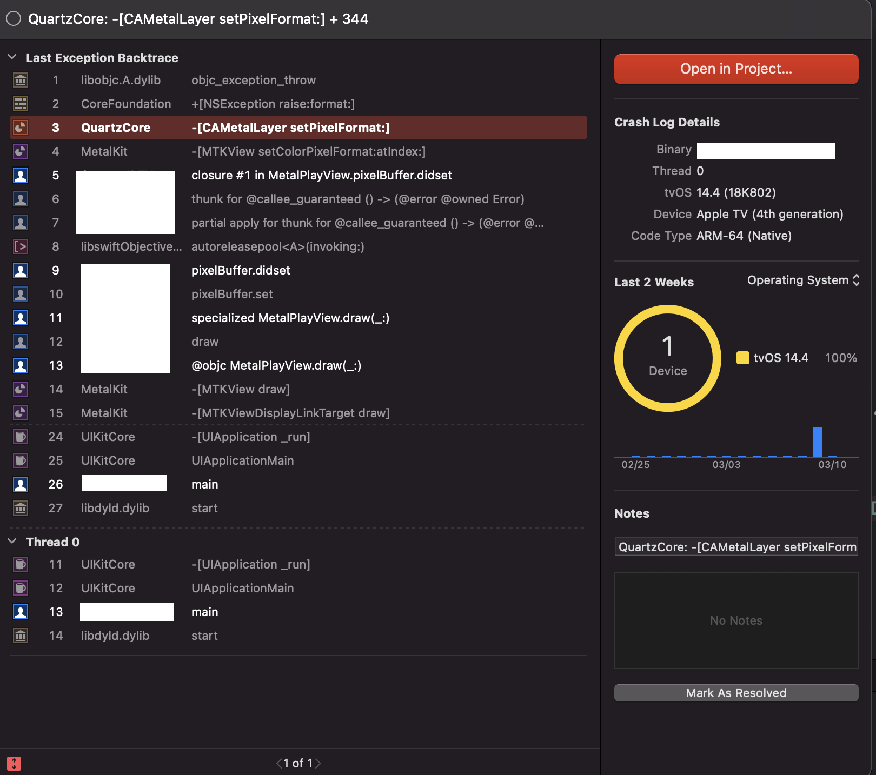Click the MetalKit framework icon on frame 14
876x775 pixels.
pos(20,389)
